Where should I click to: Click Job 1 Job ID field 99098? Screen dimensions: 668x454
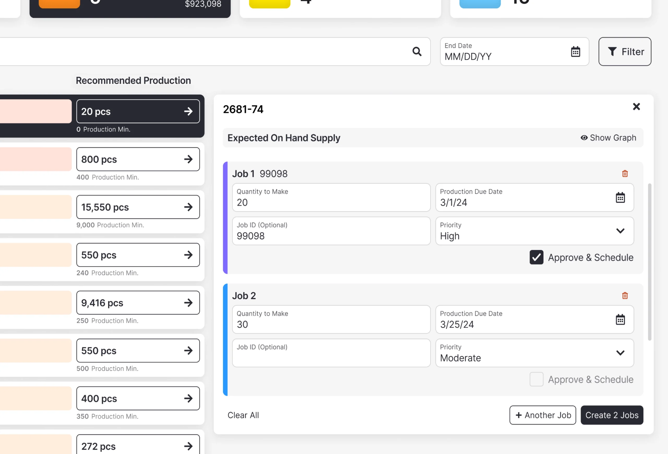[x=331, y=231]
